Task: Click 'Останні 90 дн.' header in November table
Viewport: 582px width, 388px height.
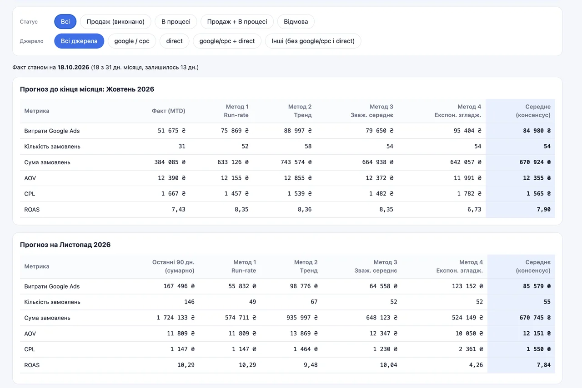Action: 173,266
